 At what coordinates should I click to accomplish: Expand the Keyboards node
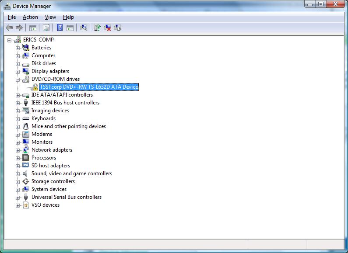click(18, 119)
